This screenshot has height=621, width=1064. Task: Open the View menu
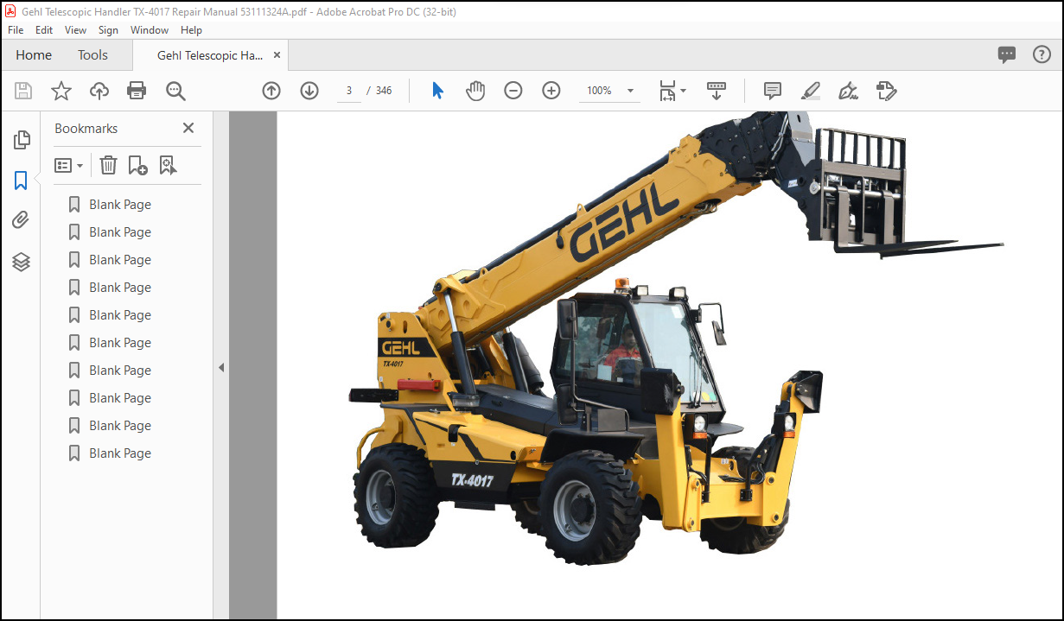point(76,29)
